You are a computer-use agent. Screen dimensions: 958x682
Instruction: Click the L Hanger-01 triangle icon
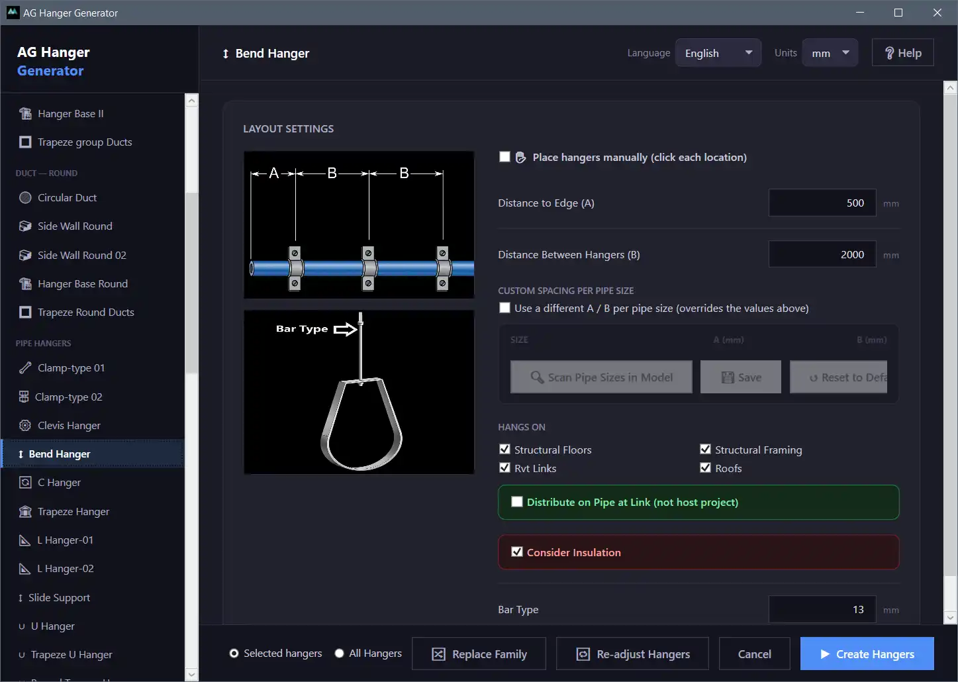24,540
